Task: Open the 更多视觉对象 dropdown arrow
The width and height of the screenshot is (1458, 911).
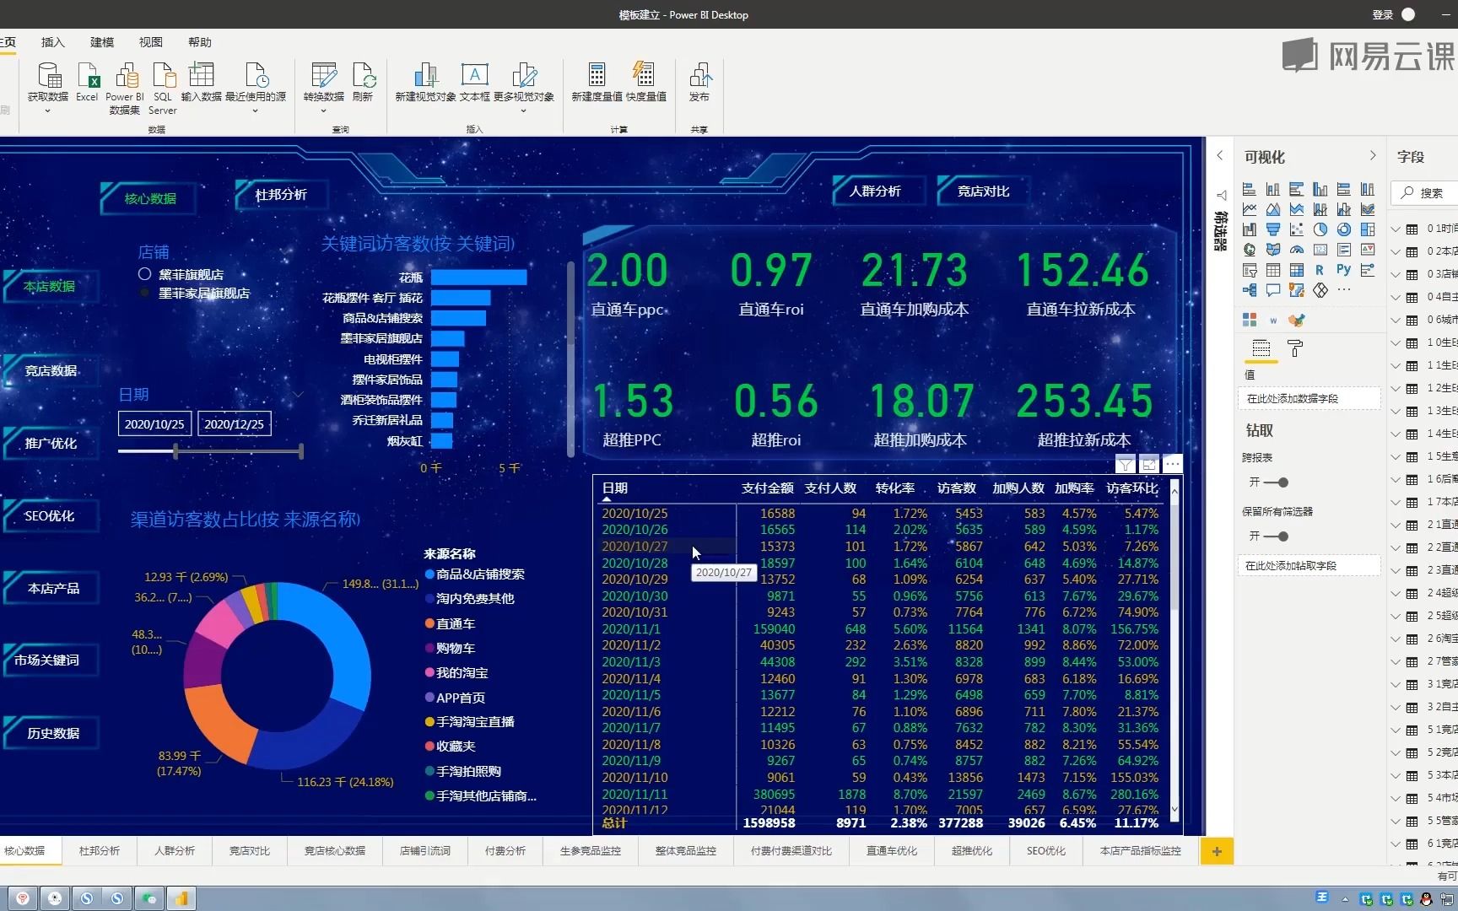Action: pos(523,111)
